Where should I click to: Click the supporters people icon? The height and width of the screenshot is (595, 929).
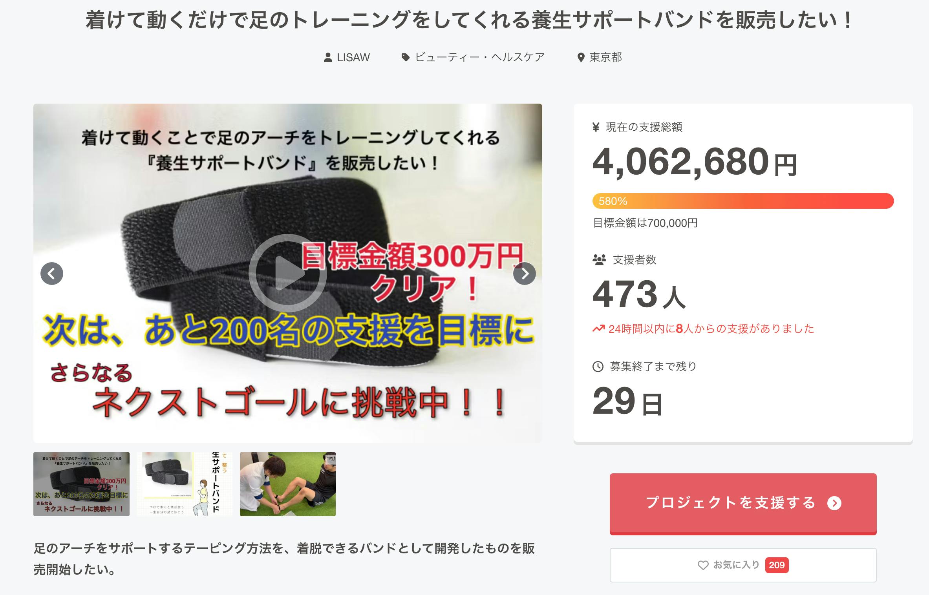(x=599, y=260)
